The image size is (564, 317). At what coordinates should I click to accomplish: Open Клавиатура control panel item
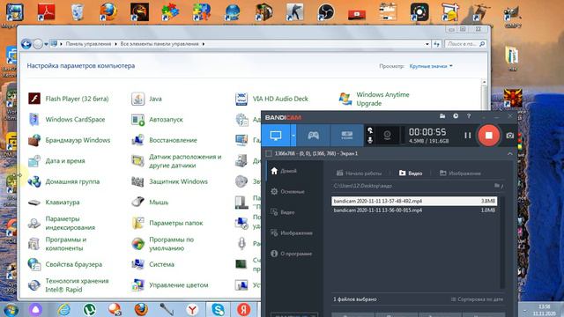[x=54, y=203]
